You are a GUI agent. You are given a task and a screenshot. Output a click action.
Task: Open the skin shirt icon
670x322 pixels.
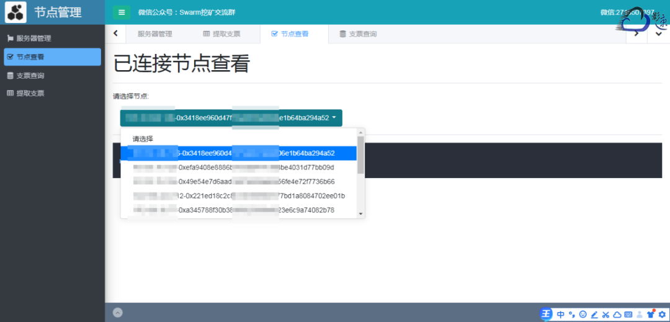click(651, 315)
